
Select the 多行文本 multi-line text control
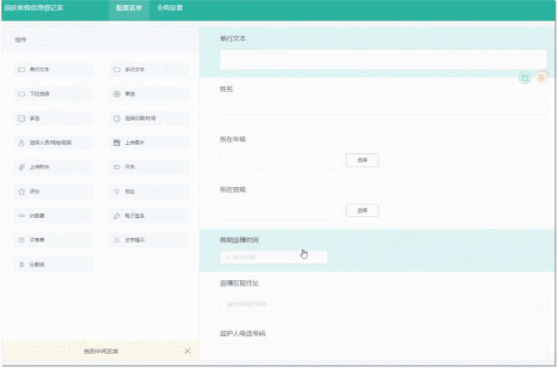148,70
